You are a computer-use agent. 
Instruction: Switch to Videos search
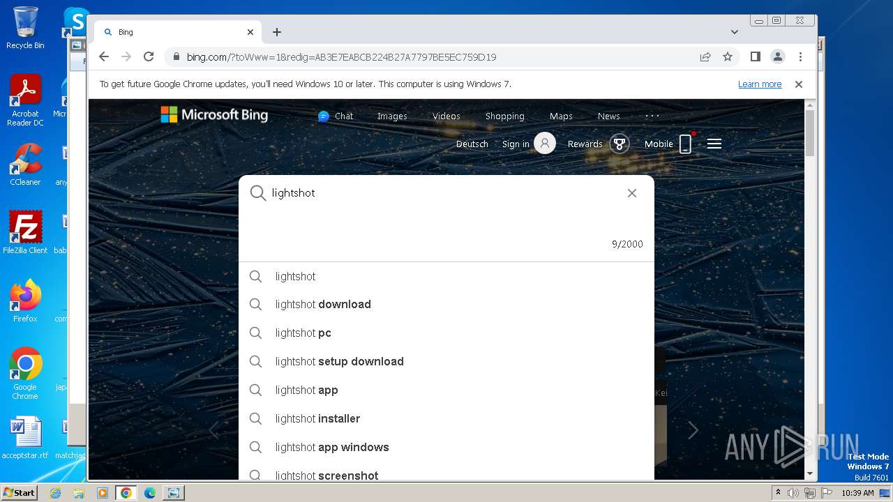pyautogui.click(x=446, y=116)
